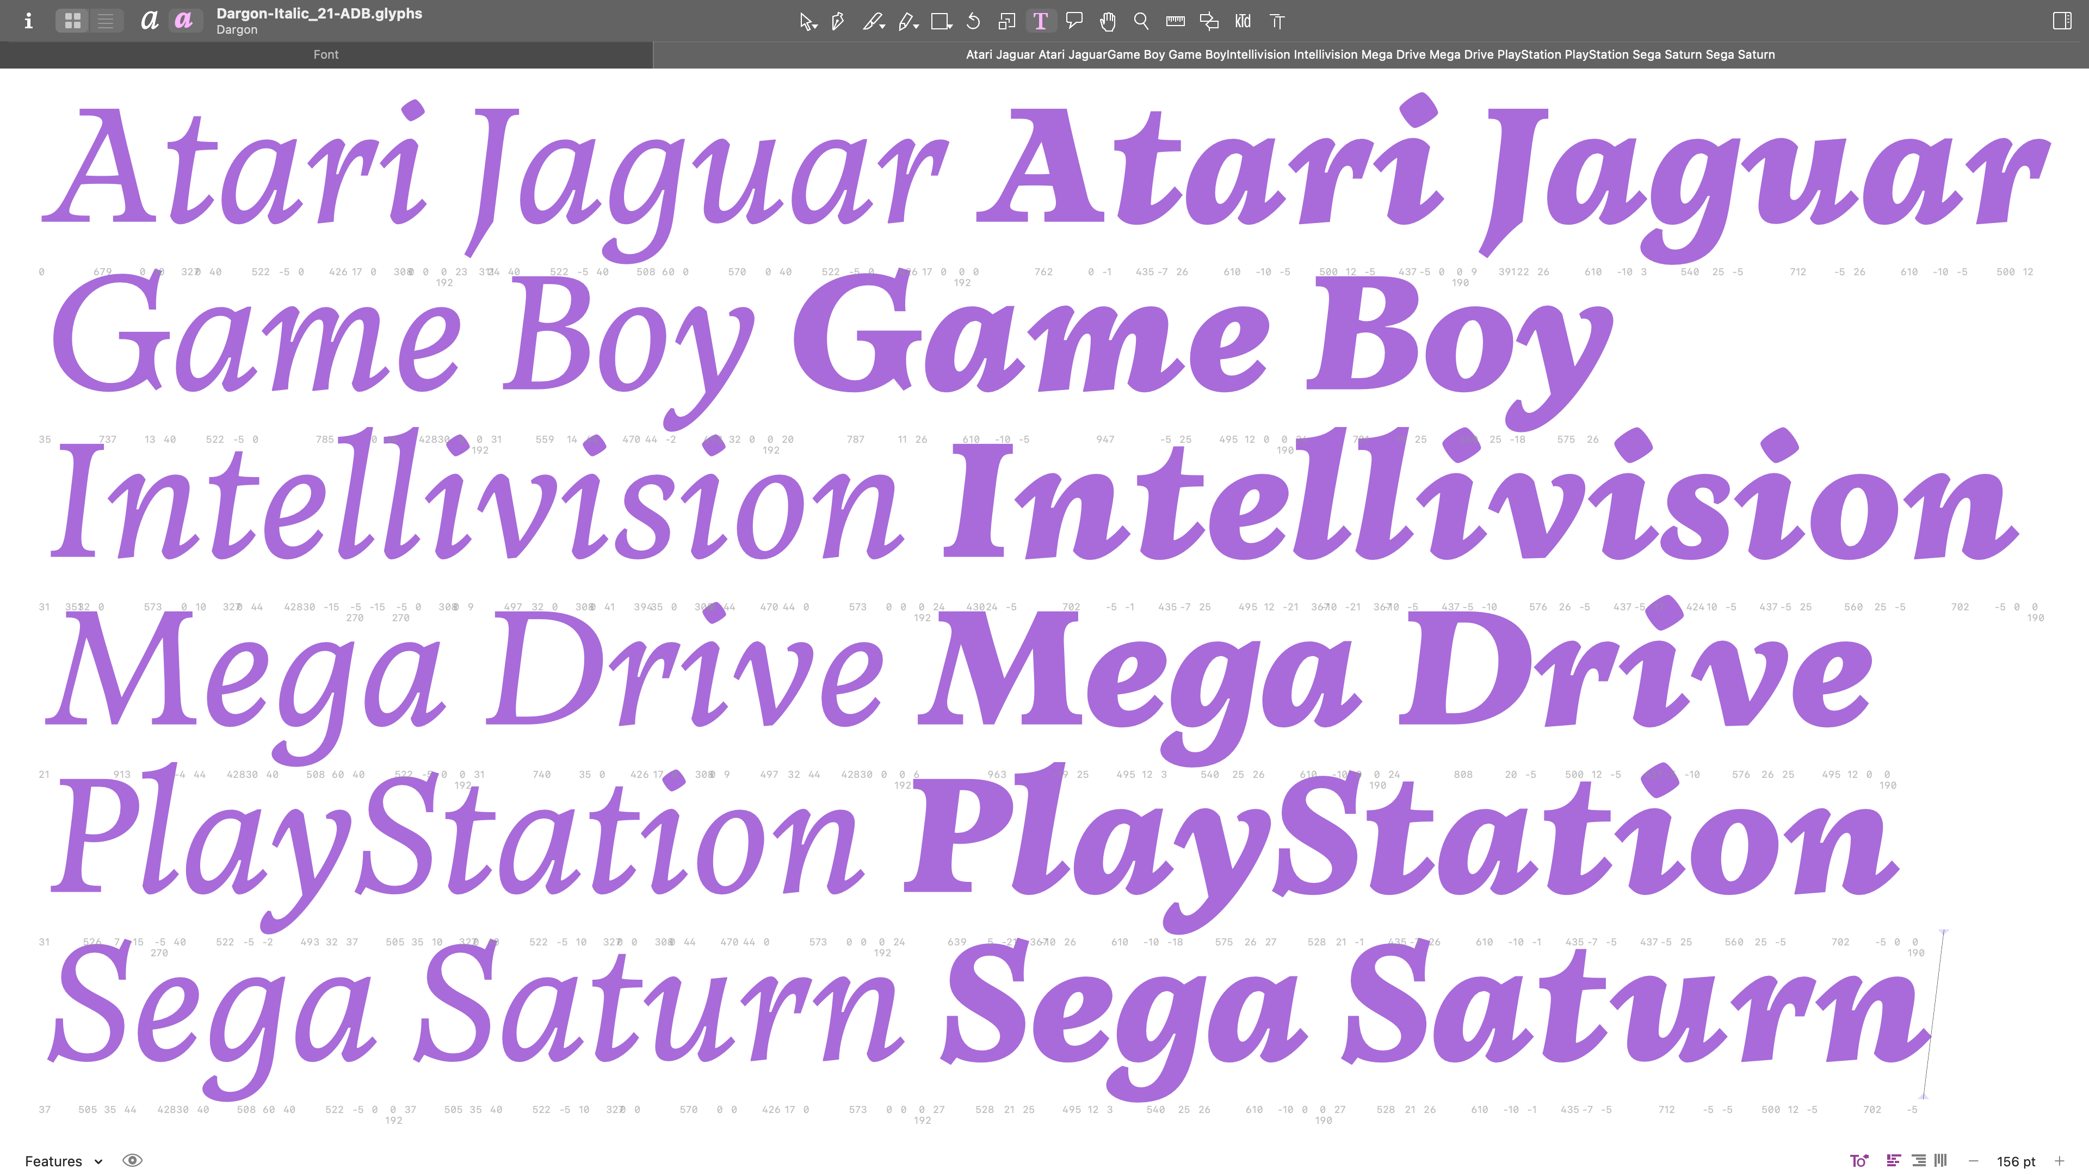Screen dimensions: 2089x1175
Task: Expand the Rectangle primitives tool dropdown
Action: point(950,28)
